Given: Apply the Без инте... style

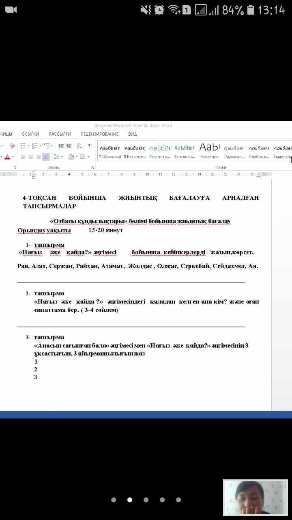Looking at the screenshot, I should 135,152.
